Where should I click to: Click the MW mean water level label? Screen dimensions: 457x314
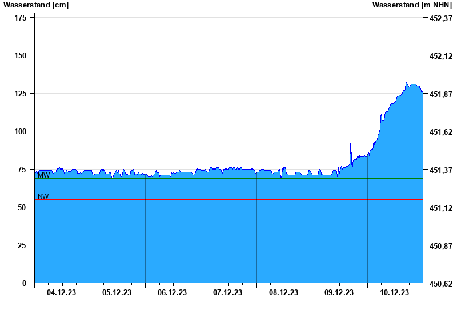tap(44, 175)
